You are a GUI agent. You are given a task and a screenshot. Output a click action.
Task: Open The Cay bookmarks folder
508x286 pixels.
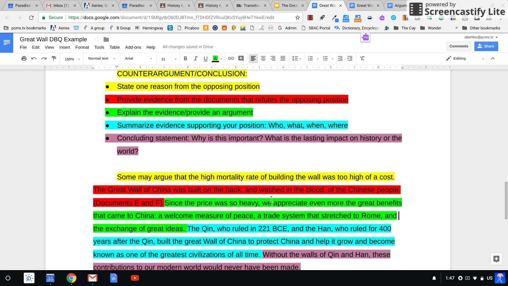coord(404,28)
